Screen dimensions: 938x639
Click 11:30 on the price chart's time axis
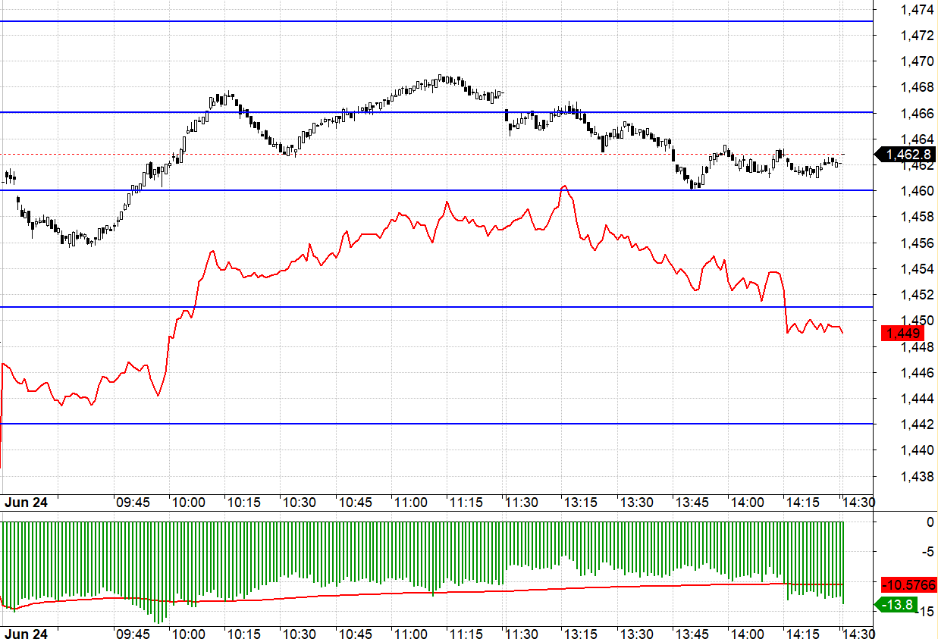tap(522, 503)
